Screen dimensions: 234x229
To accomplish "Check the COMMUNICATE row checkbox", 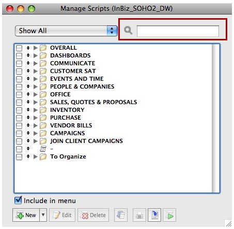I will 19,64.
